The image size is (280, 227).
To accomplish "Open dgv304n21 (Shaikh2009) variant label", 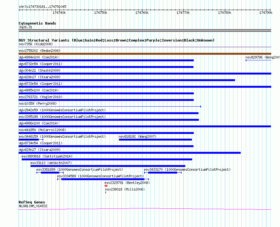I will tap(40, 70).
